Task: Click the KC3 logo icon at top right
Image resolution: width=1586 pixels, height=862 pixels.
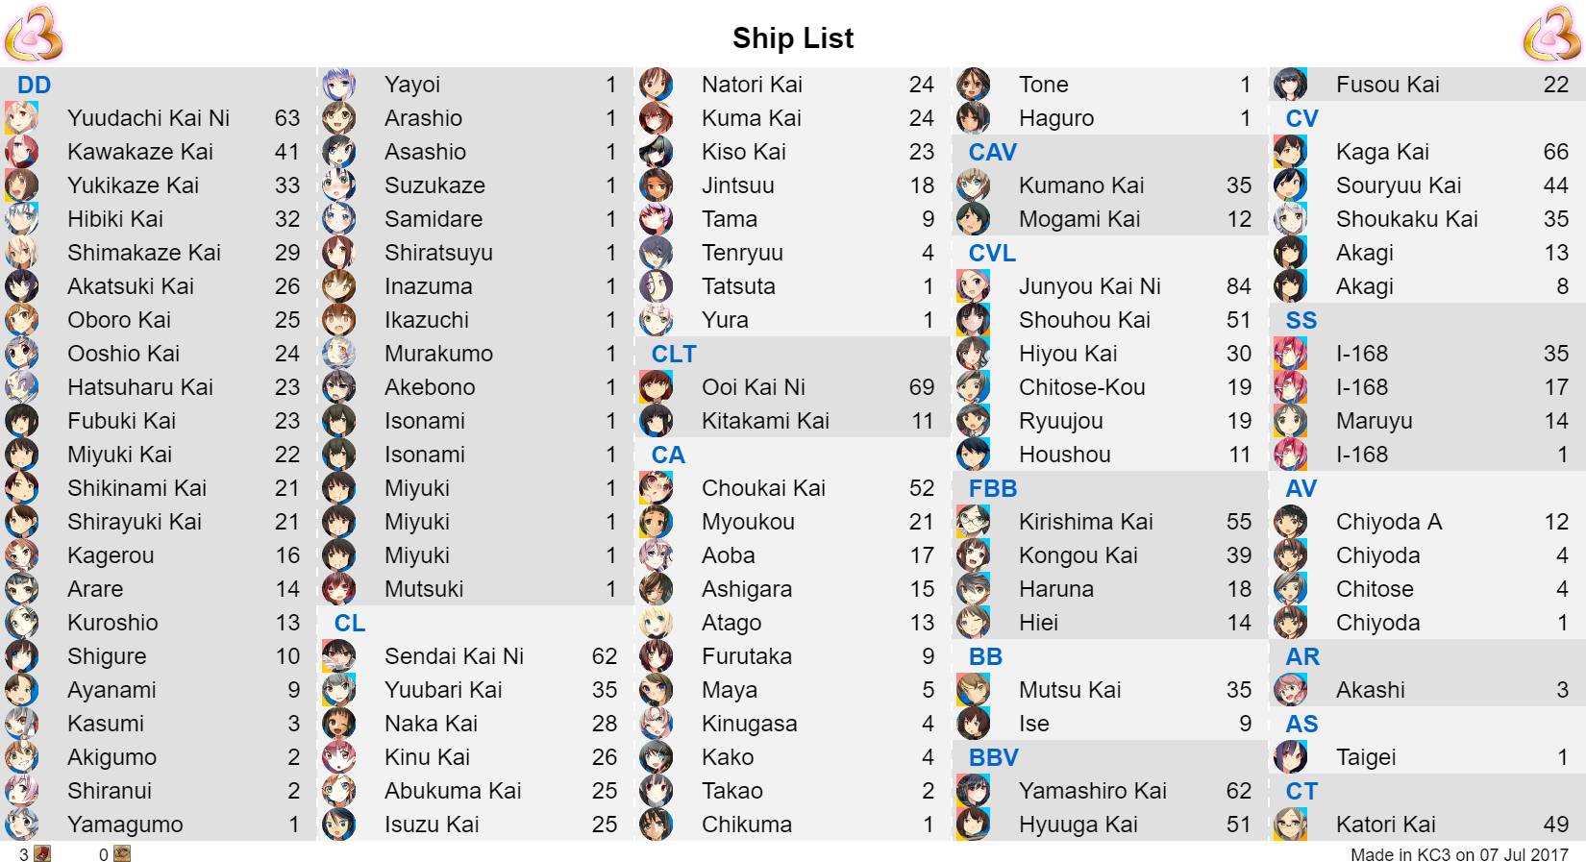Action: 1551,34
